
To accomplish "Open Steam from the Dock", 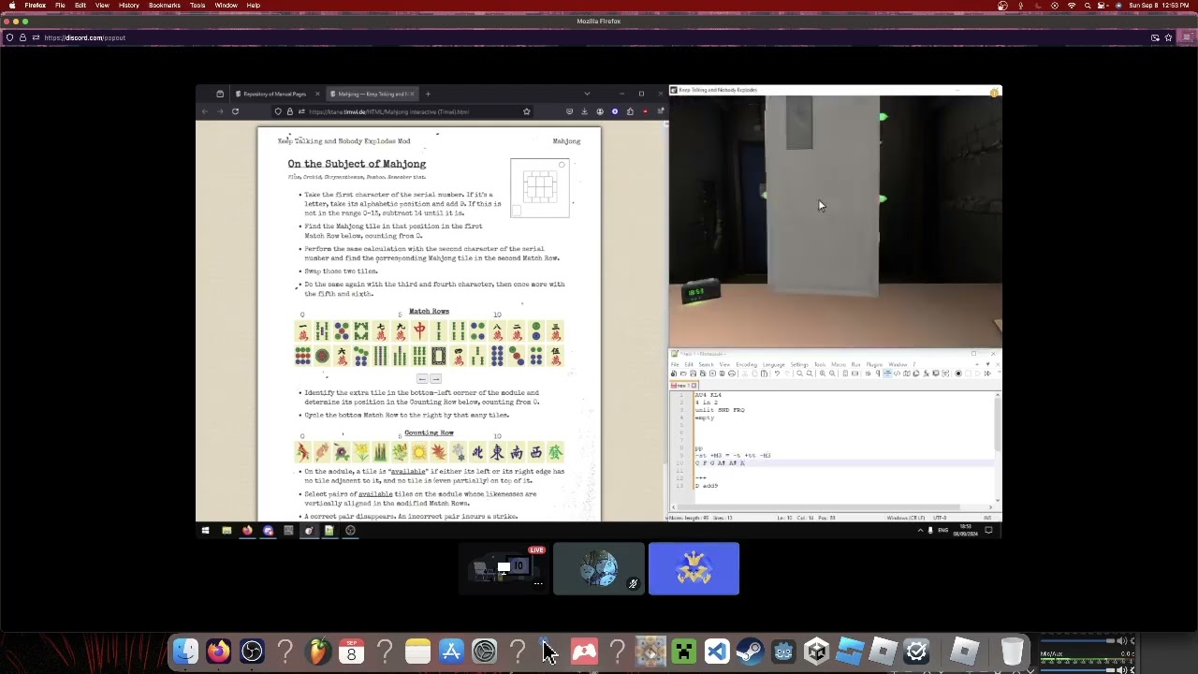I will pos(750,651).
